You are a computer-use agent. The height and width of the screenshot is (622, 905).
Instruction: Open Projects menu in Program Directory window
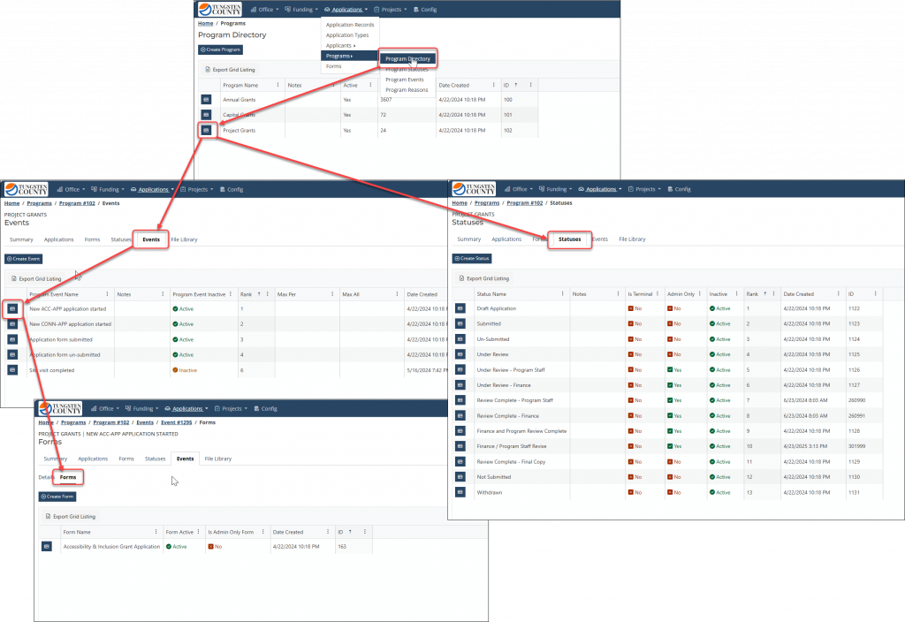(x=391, y=10)
